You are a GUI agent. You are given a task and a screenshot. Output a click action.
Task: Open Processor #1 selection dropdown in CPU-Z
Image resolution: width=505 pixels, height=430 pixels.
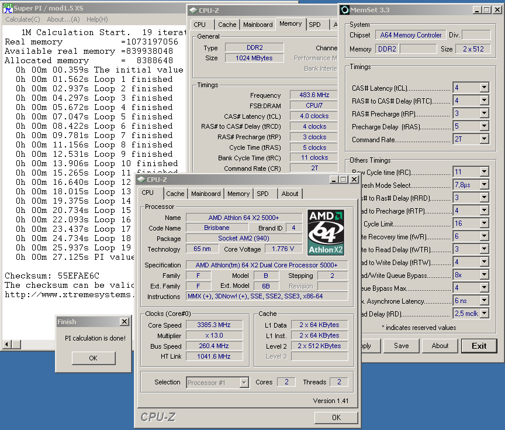click(x=244, y=383)
